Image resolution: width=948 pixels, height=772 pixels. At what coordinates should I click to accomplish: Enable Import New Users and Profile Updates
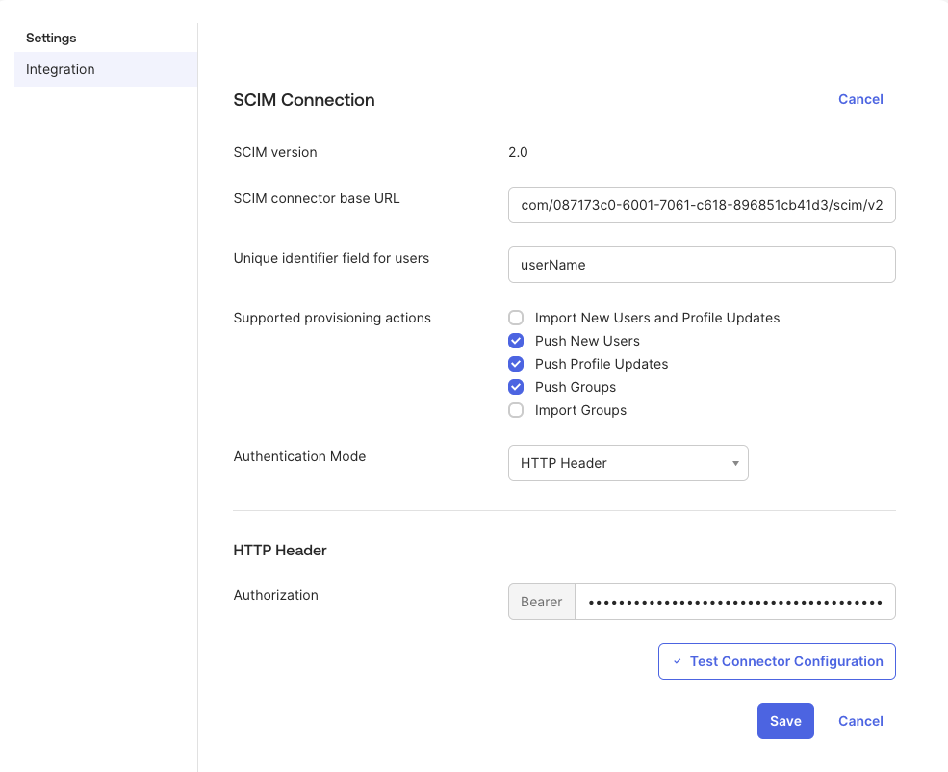tap(516, 318)
